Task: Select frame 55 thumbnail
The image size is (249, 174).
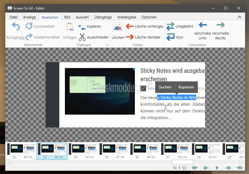Action: 114,151
